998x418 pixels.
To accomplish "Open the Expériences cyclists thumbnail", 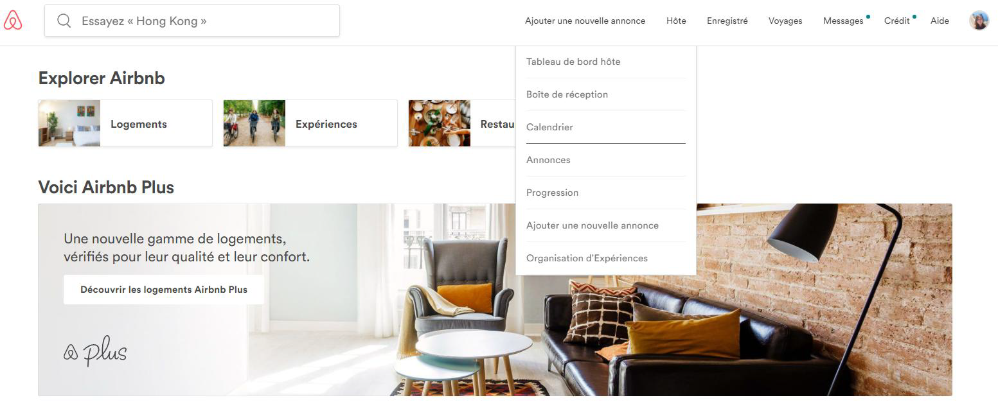I will (x=254, y=123).
